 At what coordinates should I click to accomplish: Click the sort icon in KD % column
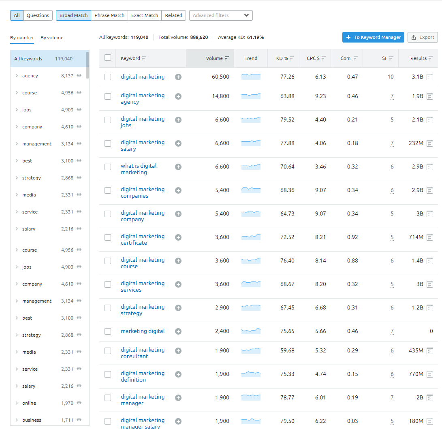[292, 58]
